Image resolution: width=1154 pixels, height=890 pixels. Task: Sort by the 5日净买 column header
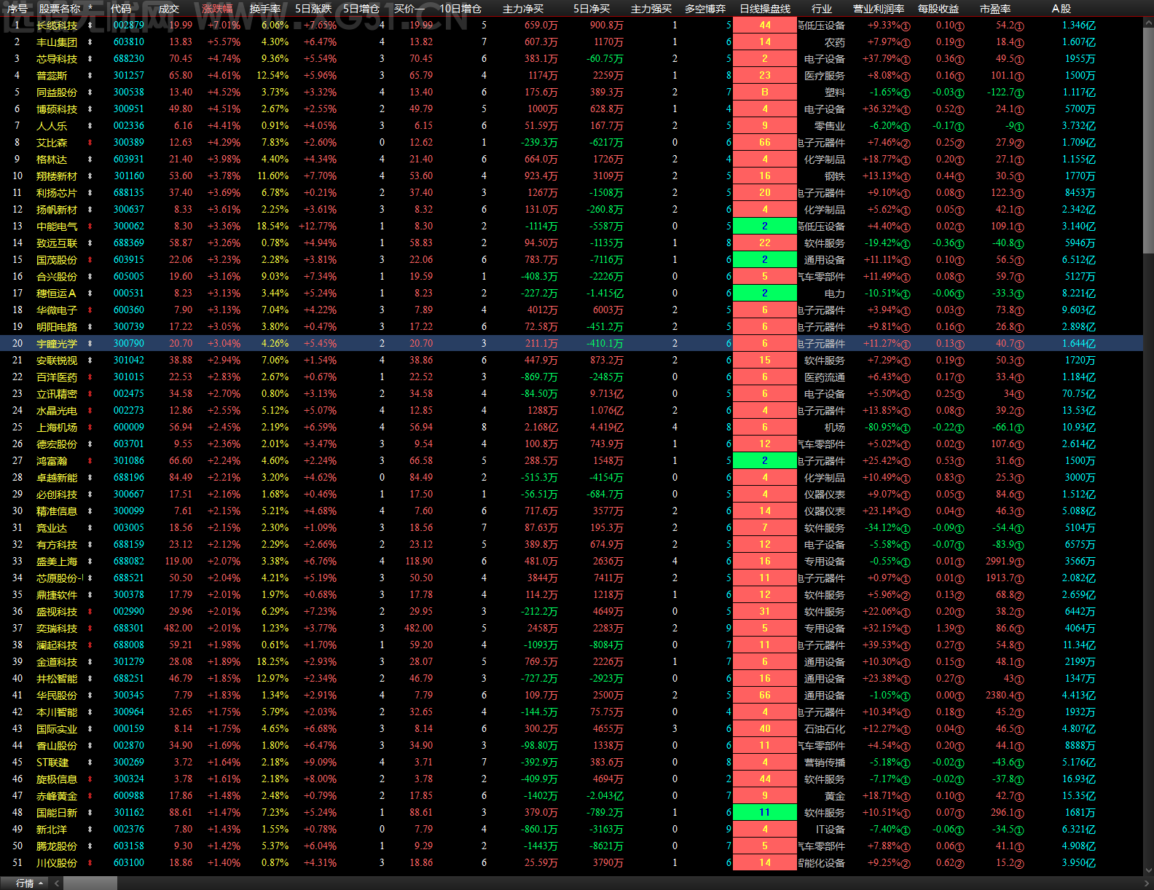(x=592, y=9)
